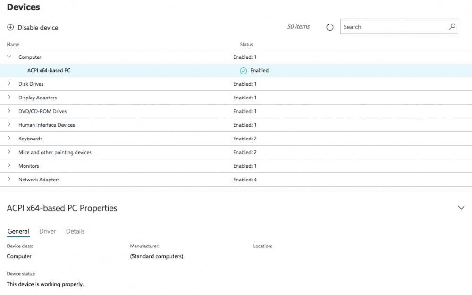Screen dimensions: 472x295
Task: Click the Devices page heading
Action: pos(24,7)
